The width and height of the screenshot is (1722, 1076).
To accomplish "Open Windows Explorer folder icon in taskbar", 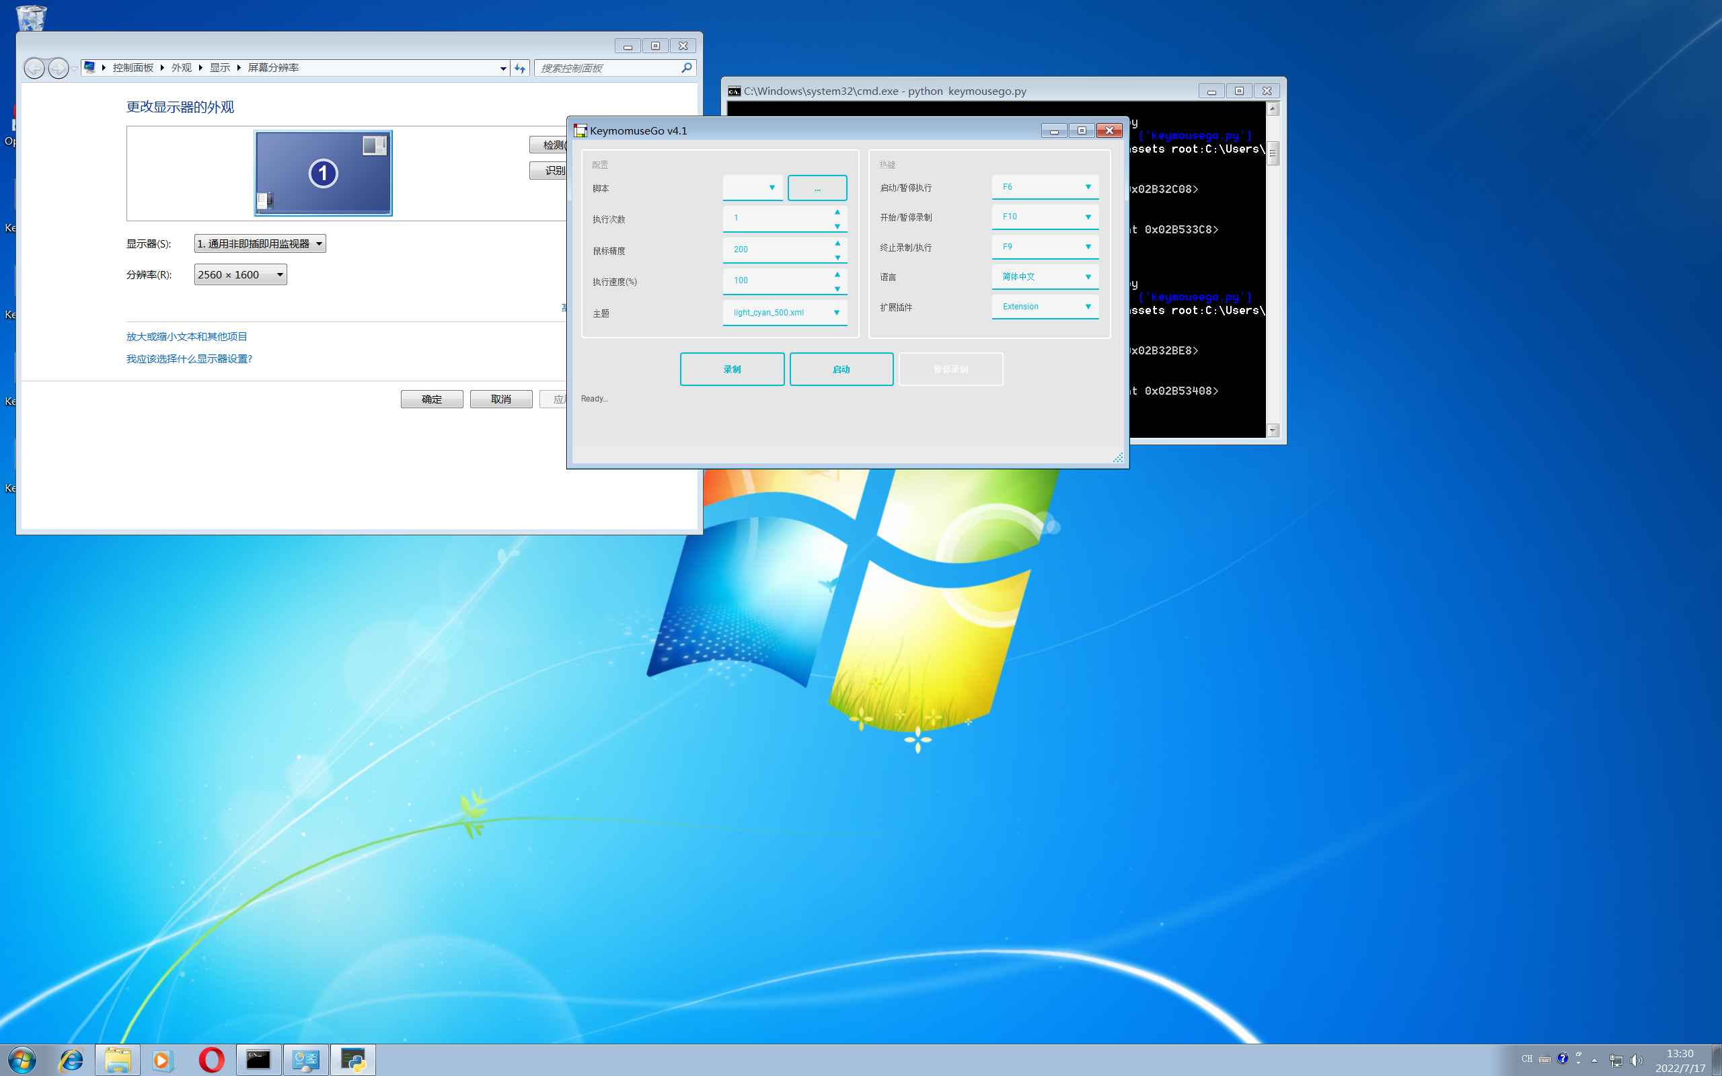I will click(118, 1061).
